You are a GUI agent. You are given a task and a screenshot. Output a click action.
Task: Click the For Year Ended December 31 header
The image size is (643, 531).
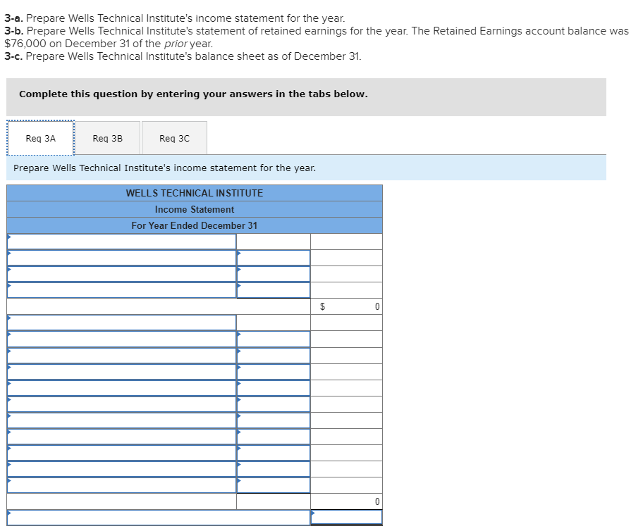pos(195,226)
